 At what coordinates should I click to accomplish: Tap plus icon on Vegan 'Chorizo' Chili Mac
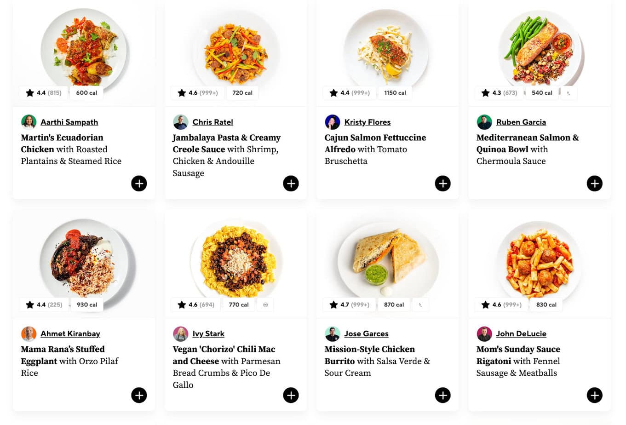coord(291,395)
